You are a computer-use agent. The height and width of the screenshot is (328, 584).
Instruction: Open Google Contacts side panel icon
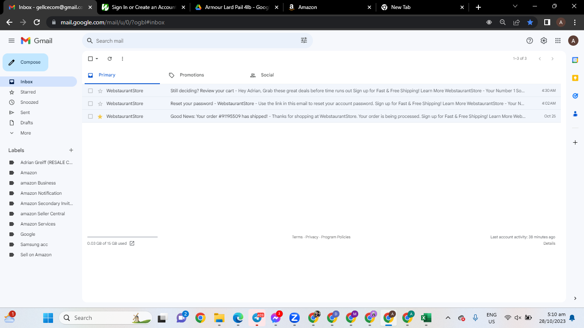[575, 114]
